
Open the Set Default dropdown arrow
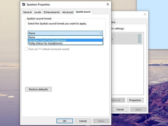[x=124, y=100]
